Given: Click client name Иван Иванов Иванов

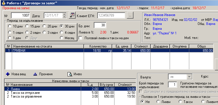Looking at the screenshot, I should tap(160, 15).
